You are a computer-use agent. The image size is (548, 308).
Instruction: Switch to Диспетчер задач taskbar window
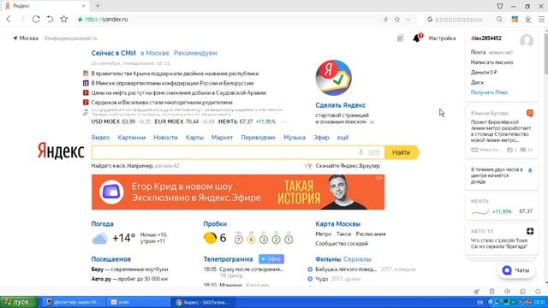tap(74, 302)
